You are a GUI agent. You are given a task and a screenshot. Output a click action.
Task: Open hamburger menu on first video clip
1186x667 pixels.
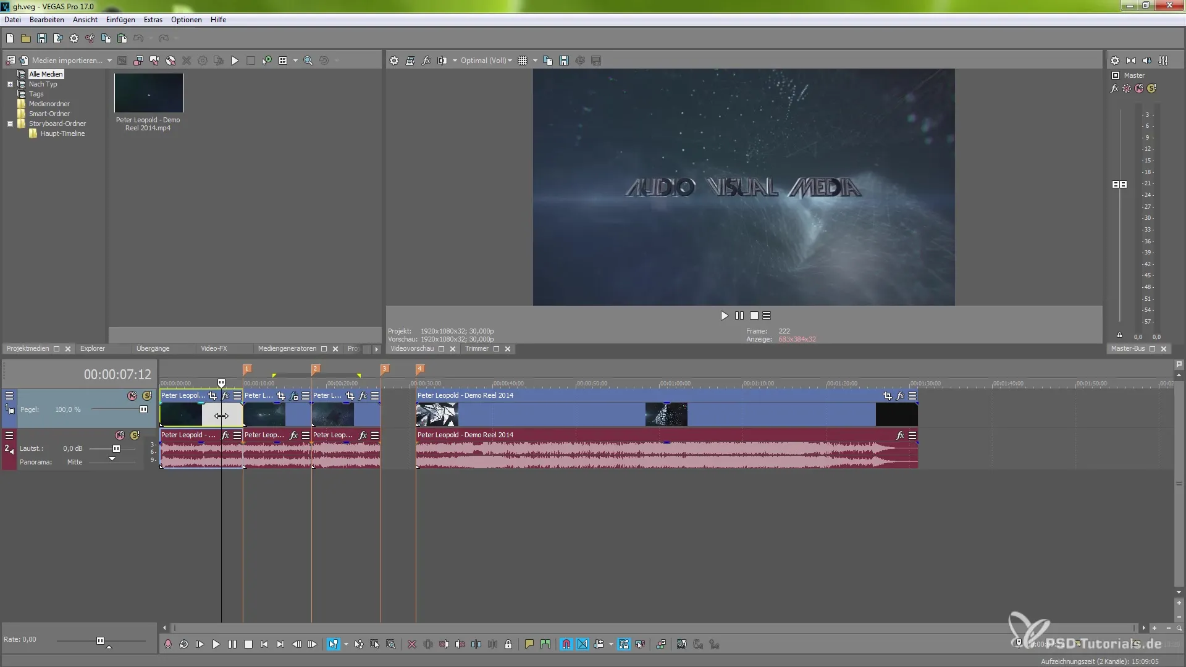click(237, 396)
